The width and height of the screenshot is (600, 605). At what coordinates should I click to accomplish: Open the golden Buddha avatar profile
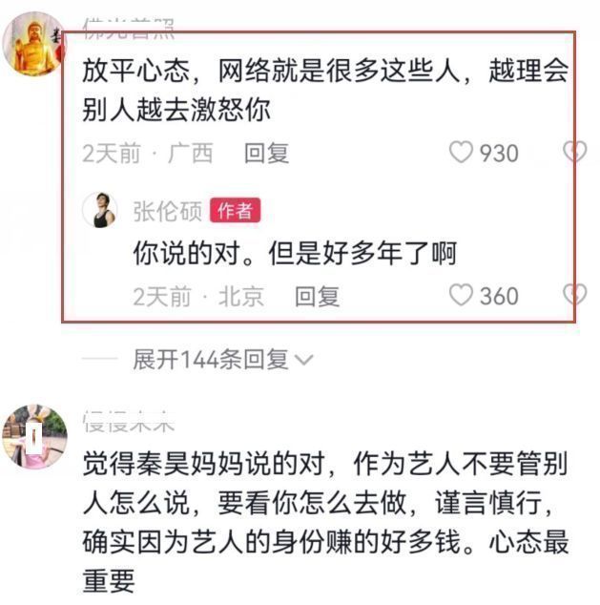[x=34, y=44]
